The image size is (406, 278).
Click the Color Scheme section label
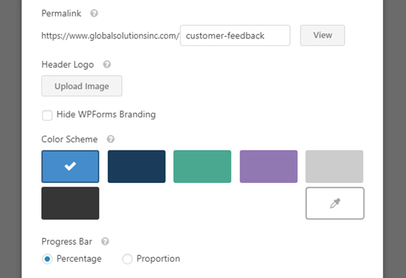[69, 139]
